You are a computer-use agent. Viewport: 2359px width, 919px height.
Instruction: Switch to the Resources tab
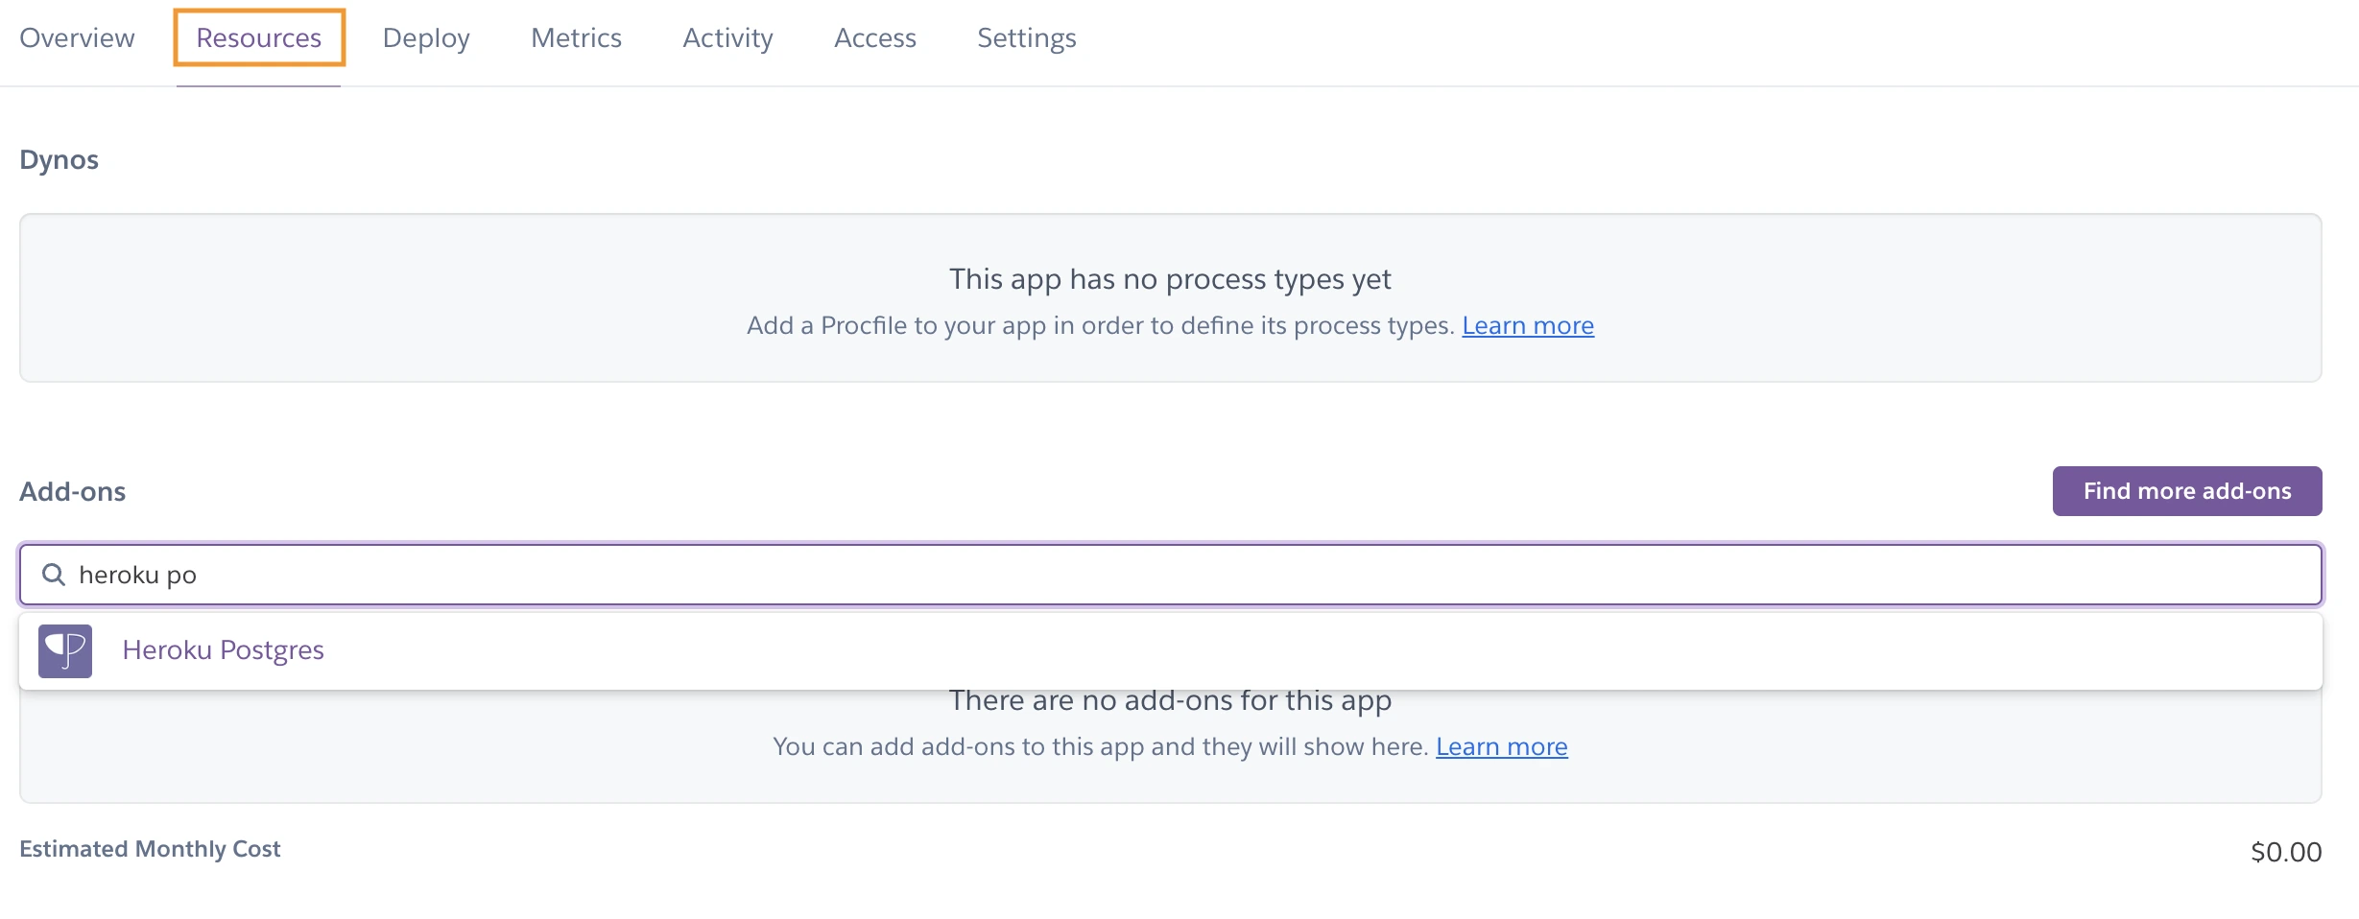pyautogui.click(x=259, y=37)
